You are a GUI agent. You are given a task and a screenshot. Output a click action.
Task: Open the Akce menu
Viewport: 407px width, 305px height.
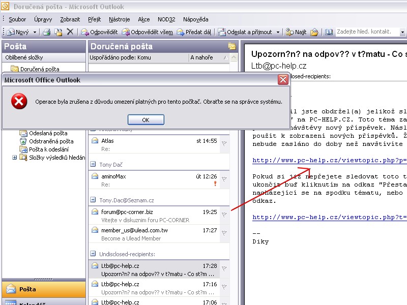[144, 19]
